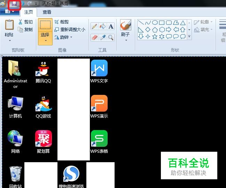Viewport: 226px width, 188px height.
Task: Select the Color picker eyedropper tool
Action: 103,38
